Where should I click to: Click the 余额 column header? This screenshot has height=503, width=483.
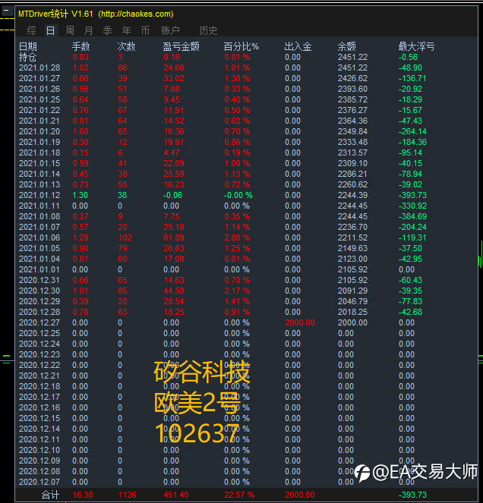(x=347, y=46)
